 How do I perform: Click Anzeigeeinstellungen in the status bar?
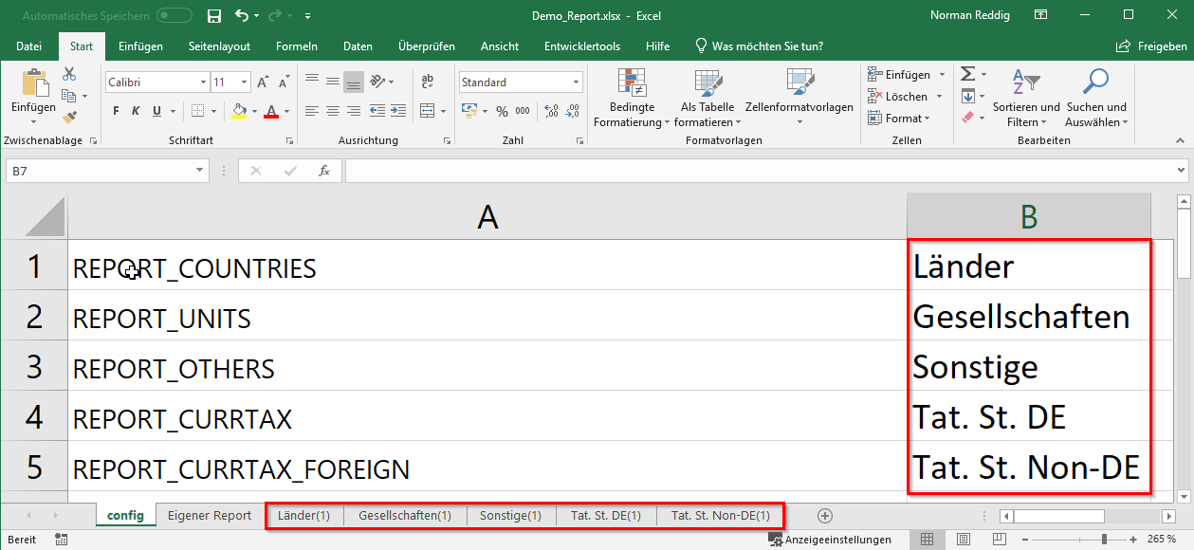(830, 540)
